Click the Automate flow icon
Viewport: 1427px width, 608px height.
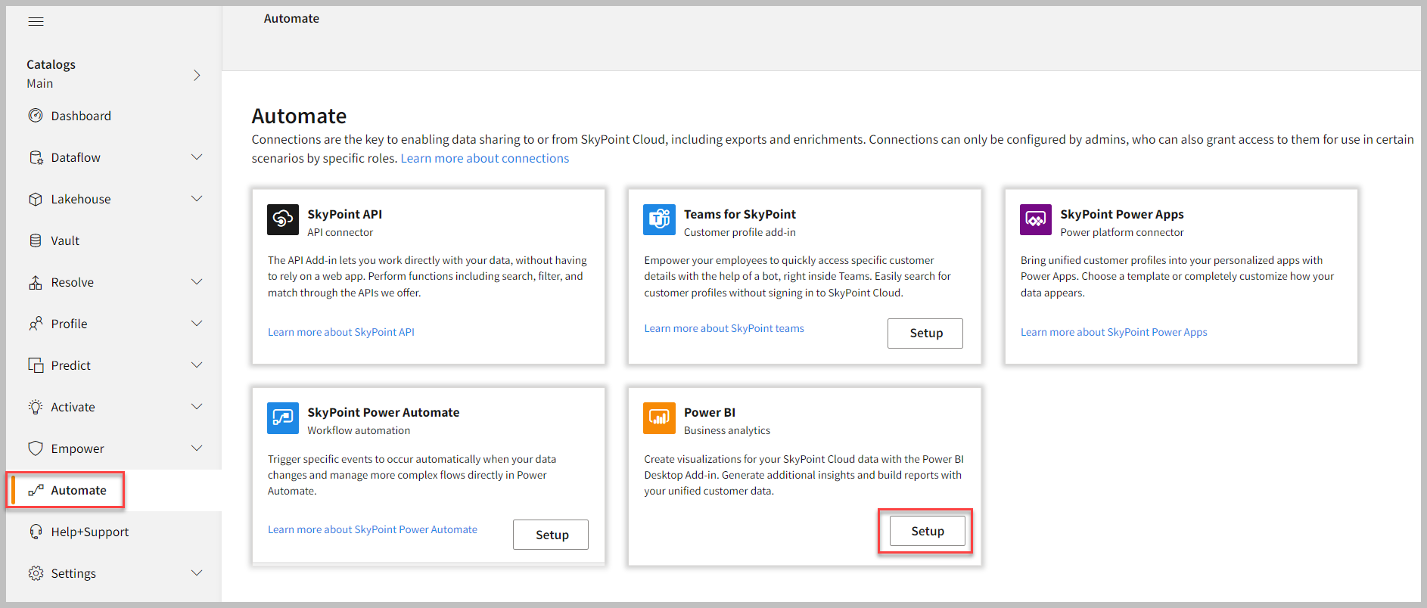point(36,490)
